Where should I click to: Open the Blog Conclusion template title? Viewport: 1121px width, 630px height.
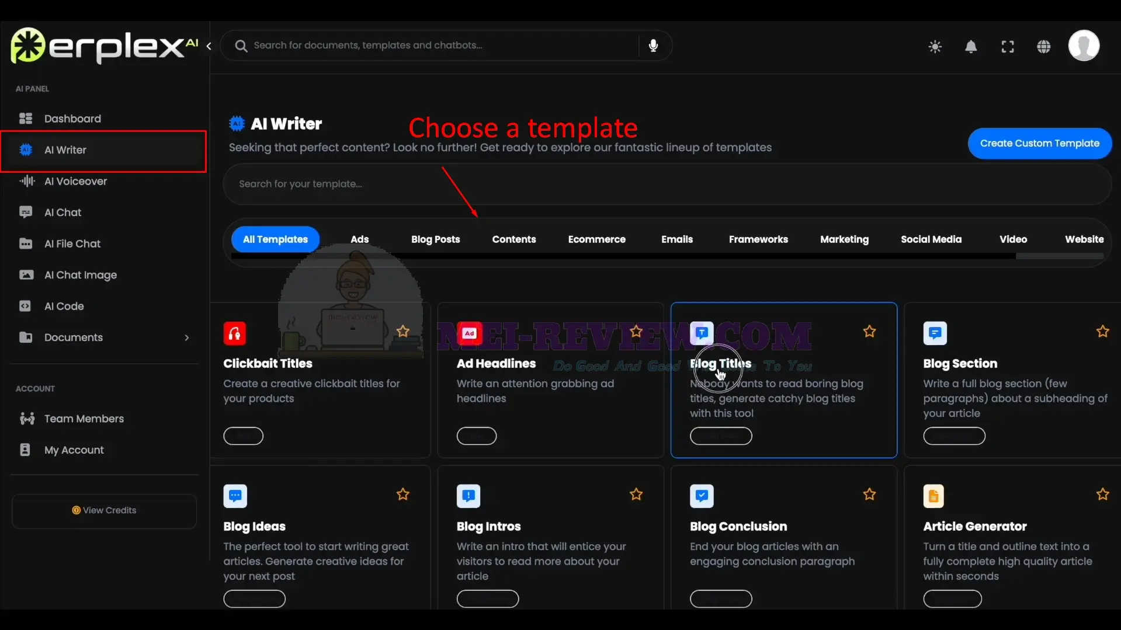point(738,526)
